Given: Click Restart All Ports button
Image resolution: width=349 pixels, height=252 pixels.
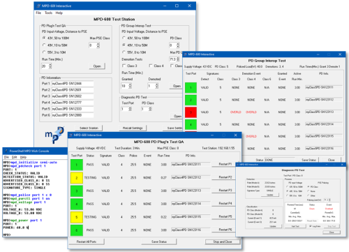Looking at the screenshot, I should (87, 242).
